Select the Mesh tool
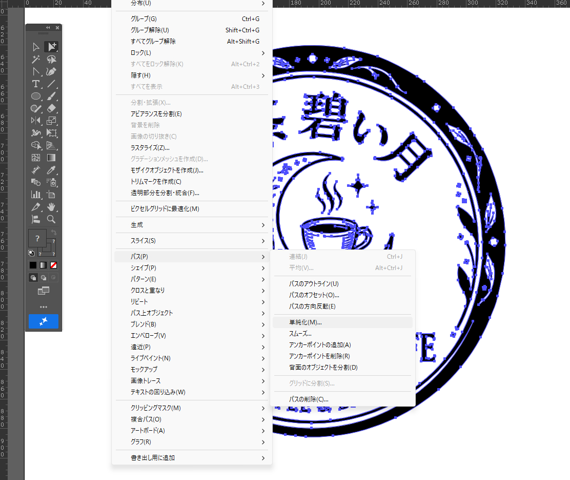Viewport: 570px width, 480px height. click(x=36, y=158)
